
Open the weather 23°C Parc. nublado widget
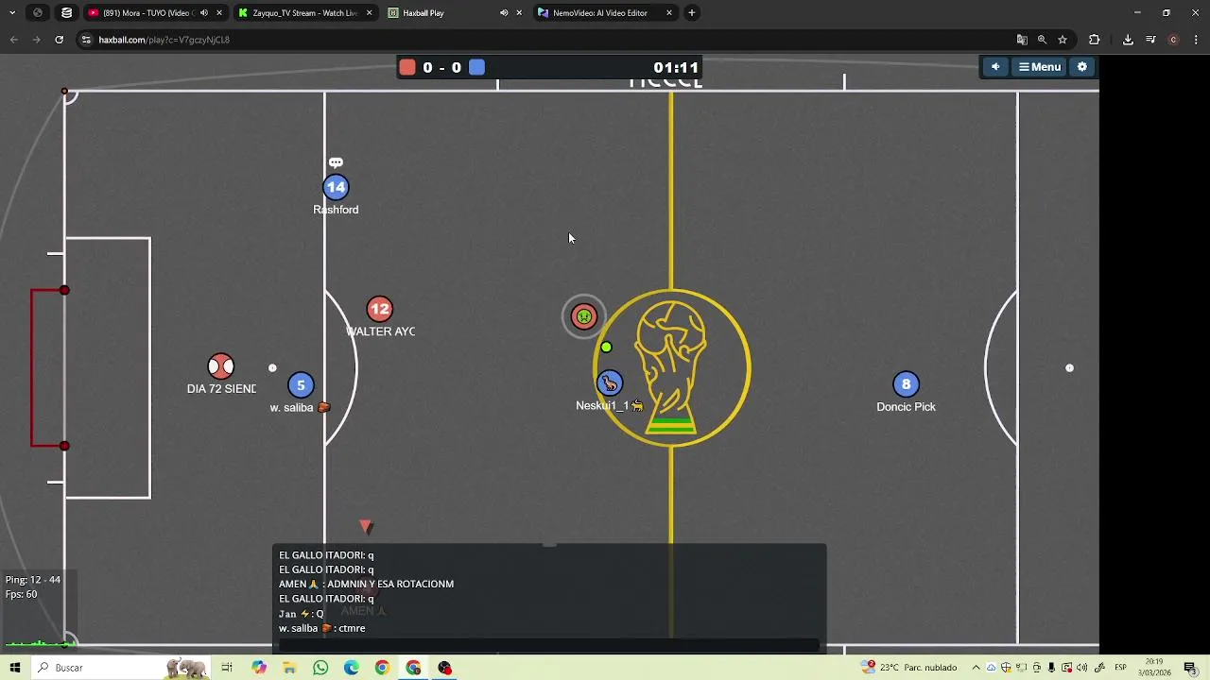[x=909, y=668]
